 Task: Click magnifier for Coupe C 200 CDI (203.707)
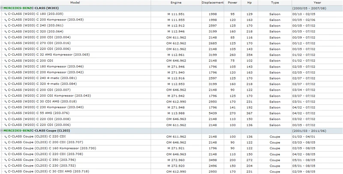coord(6,142)
